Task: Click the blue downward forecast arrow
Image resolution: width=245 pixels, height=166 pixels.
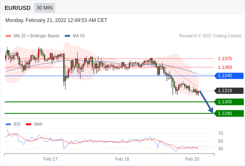Action: click(x=206, y=102)
